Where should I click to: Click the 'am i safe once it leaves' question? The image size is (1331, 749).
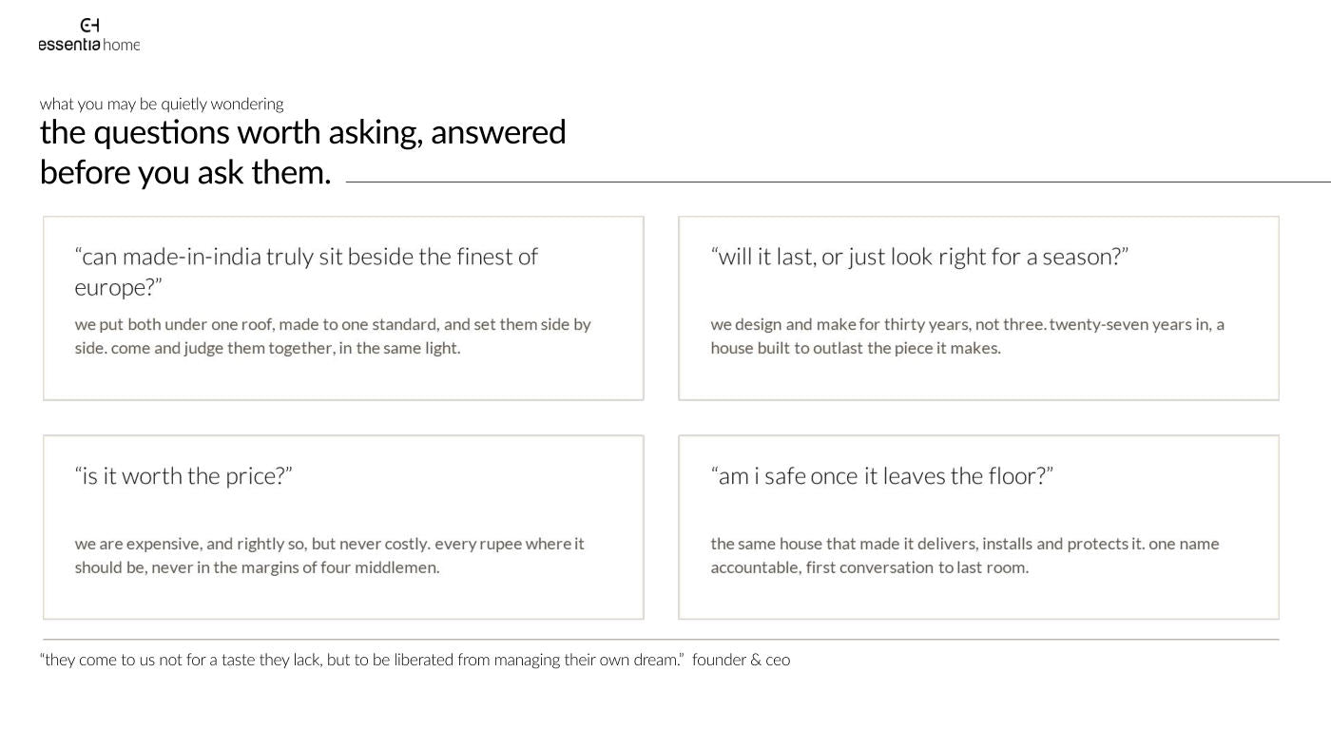[881, 475]
